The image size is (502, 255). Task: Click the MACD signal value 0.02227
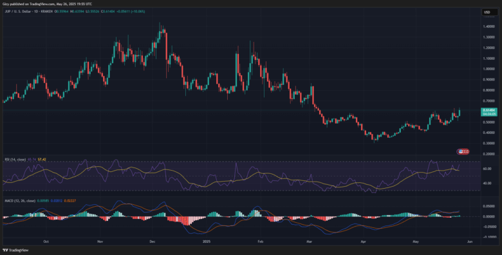[x=70, y=200]
